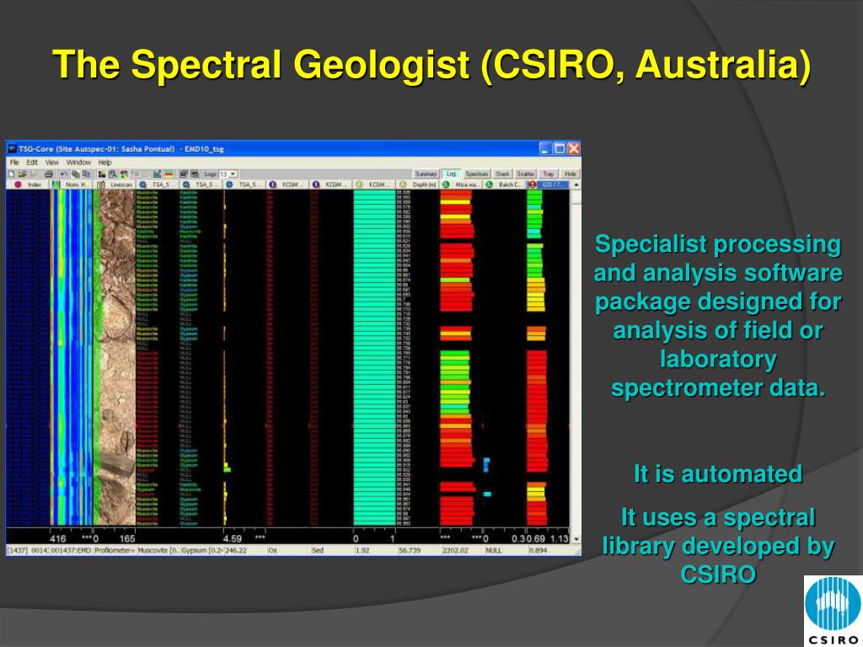Click the Batch C... column green icon

490,184
